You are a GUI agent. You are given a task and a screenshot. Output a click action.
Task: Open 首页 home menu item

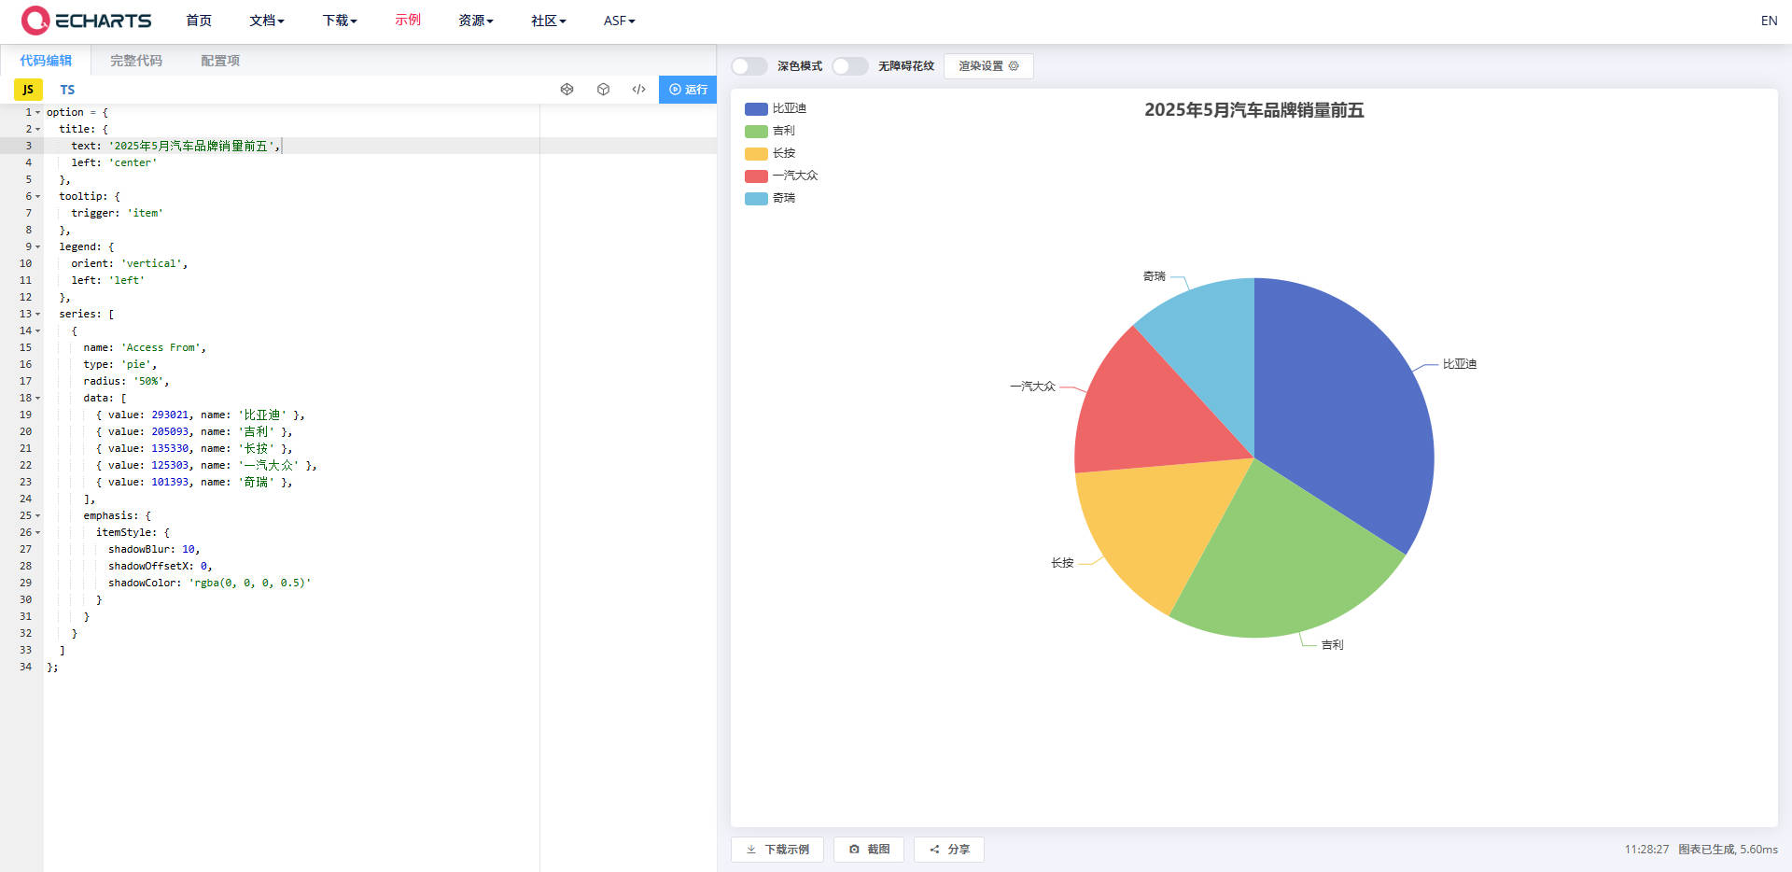point(199,21)
